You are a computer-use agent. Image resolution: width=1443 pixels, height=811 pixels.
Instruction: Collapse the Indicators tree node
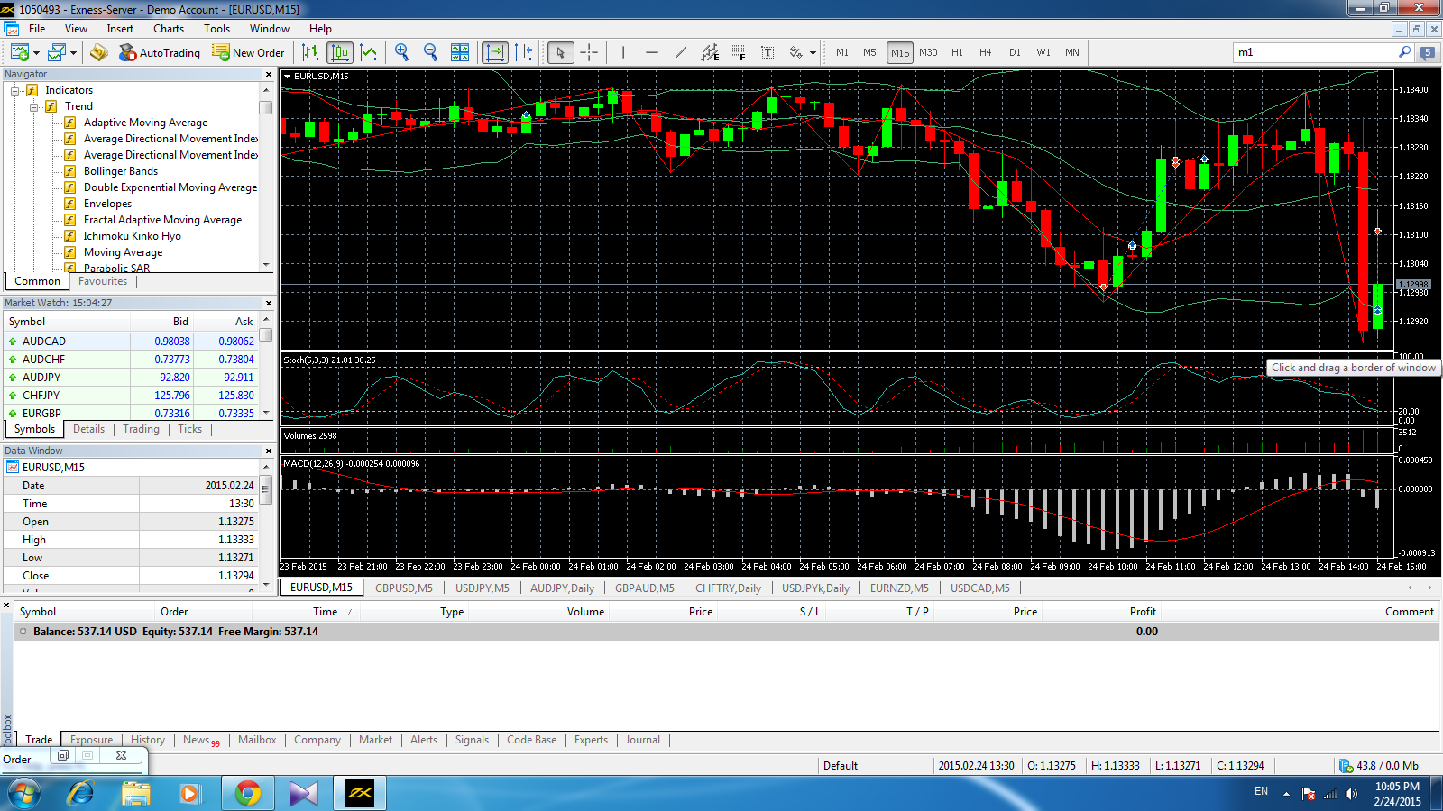[15, 90]
